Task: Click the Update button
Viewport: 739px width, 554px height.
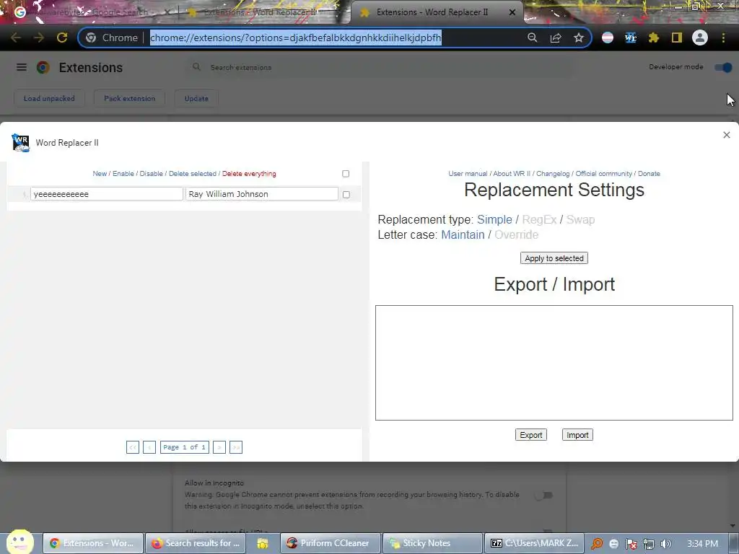Action: [x=196, y=98]
